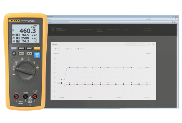
Task: Open the browser Tools menu
Action: pyautogui.click(x=175, y=22)
